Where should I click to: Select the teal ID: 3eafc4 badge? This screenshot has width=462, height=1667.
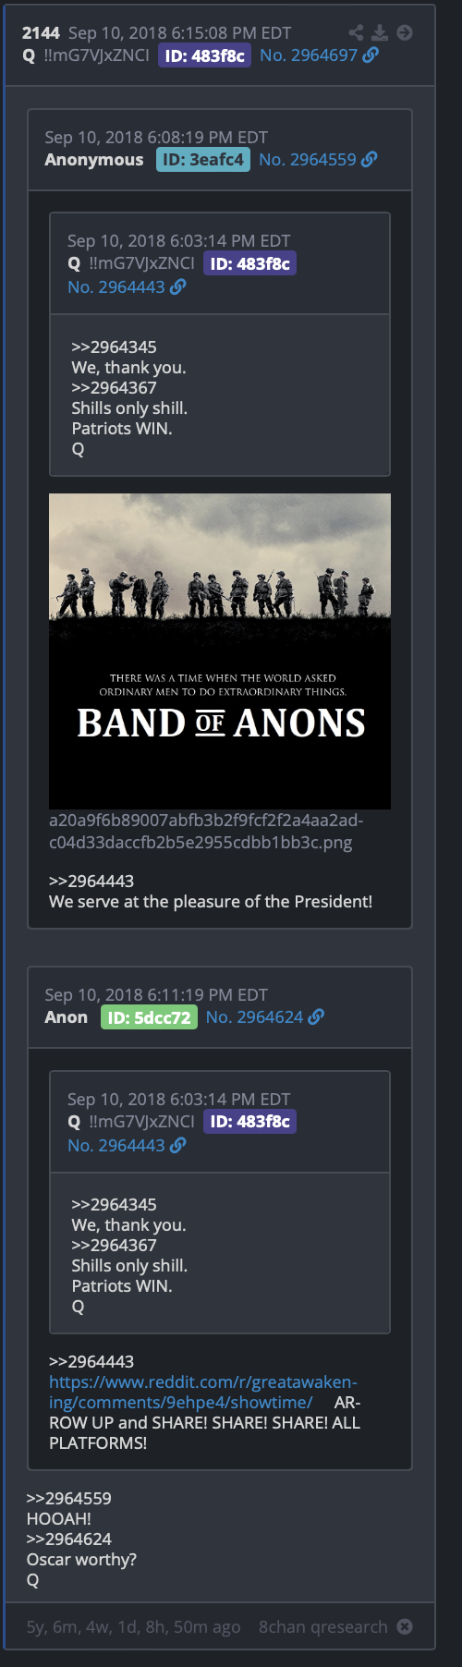point(203,160)
